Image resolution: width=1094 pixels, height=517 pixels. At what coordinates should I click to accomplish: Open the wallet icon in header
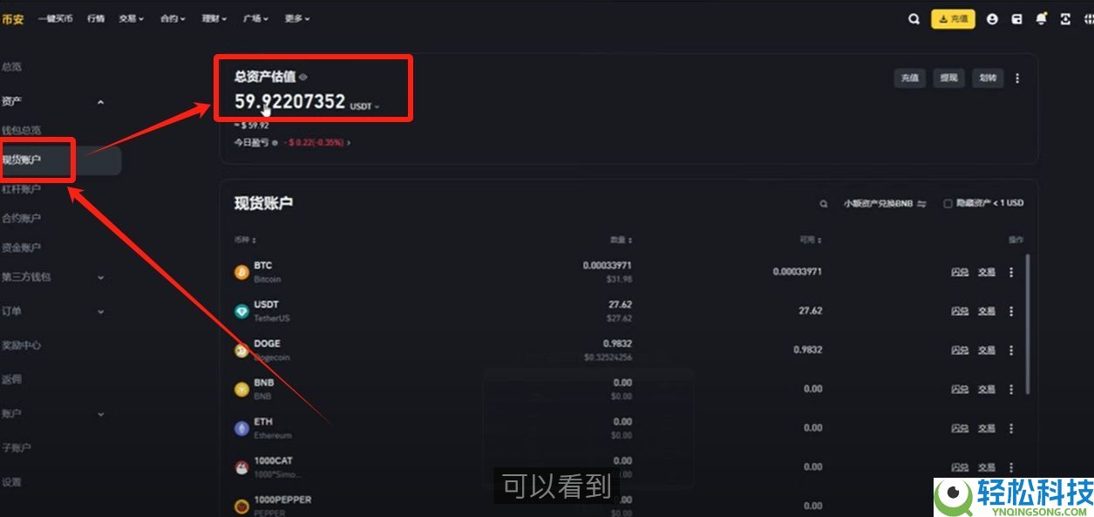1016,19
